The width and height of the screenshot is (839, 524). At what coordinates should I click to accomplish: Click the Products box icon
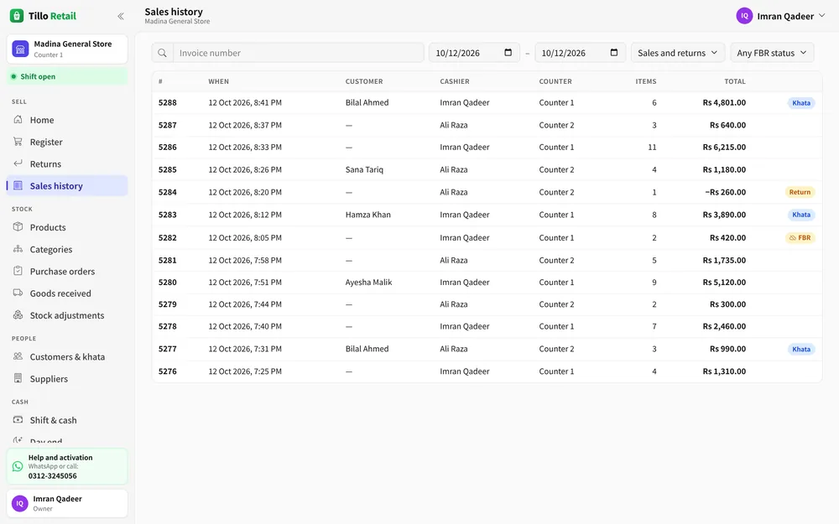point(18,226)
